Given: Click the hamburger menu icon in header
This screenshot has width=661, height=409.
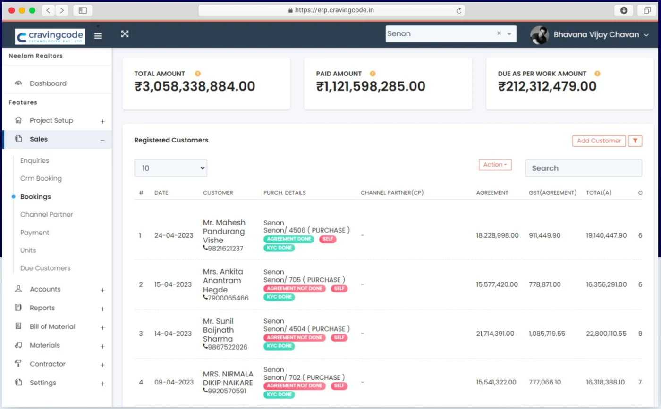Looking at the screenshot, I should coord(98,36).
